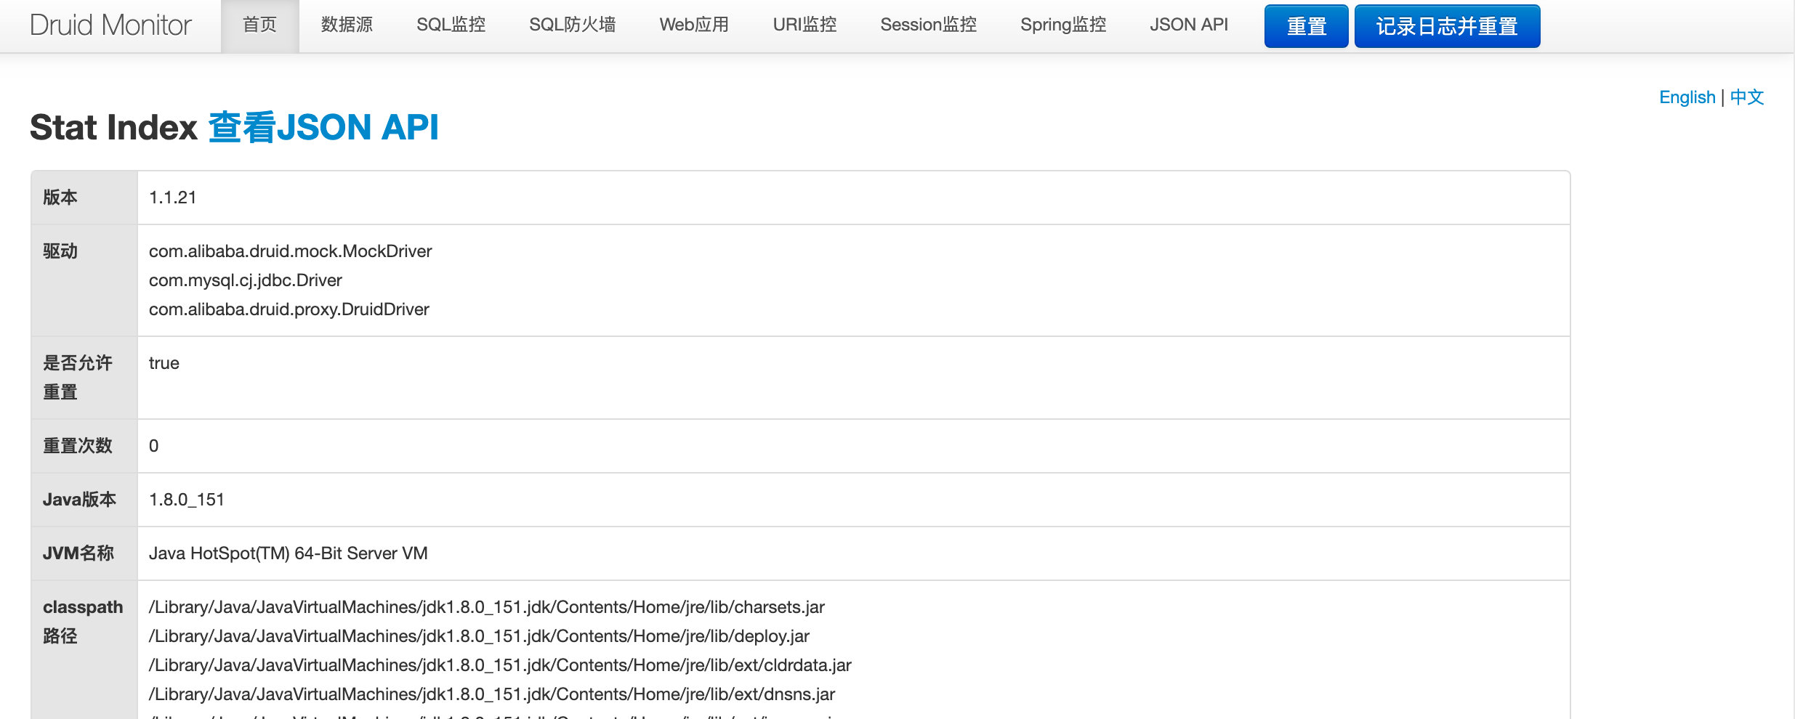Open the Web应用 tab
Screen dimensions: 1795x719
(x=694, y=25)
